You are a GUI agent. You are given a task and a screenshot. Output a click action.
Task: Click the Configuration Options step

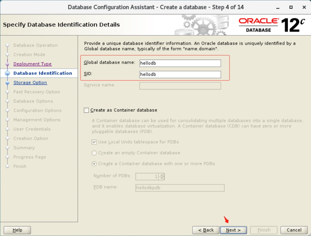tap(38, 110)
